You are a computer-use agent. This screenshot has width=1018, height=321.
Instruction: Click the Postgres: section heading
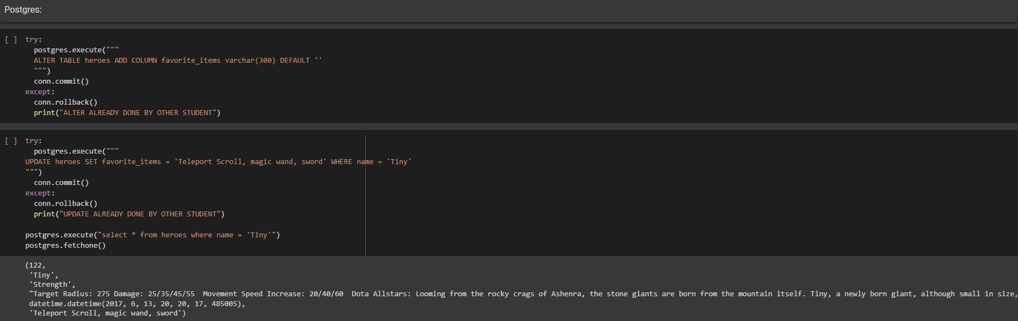(x=23, y=10)
